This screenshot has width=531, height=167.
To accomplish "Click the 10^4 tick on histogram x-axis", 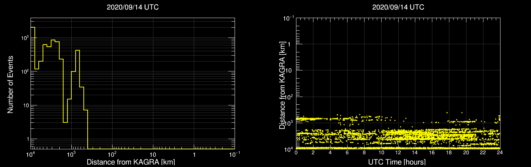I will (x=31, y=154).
